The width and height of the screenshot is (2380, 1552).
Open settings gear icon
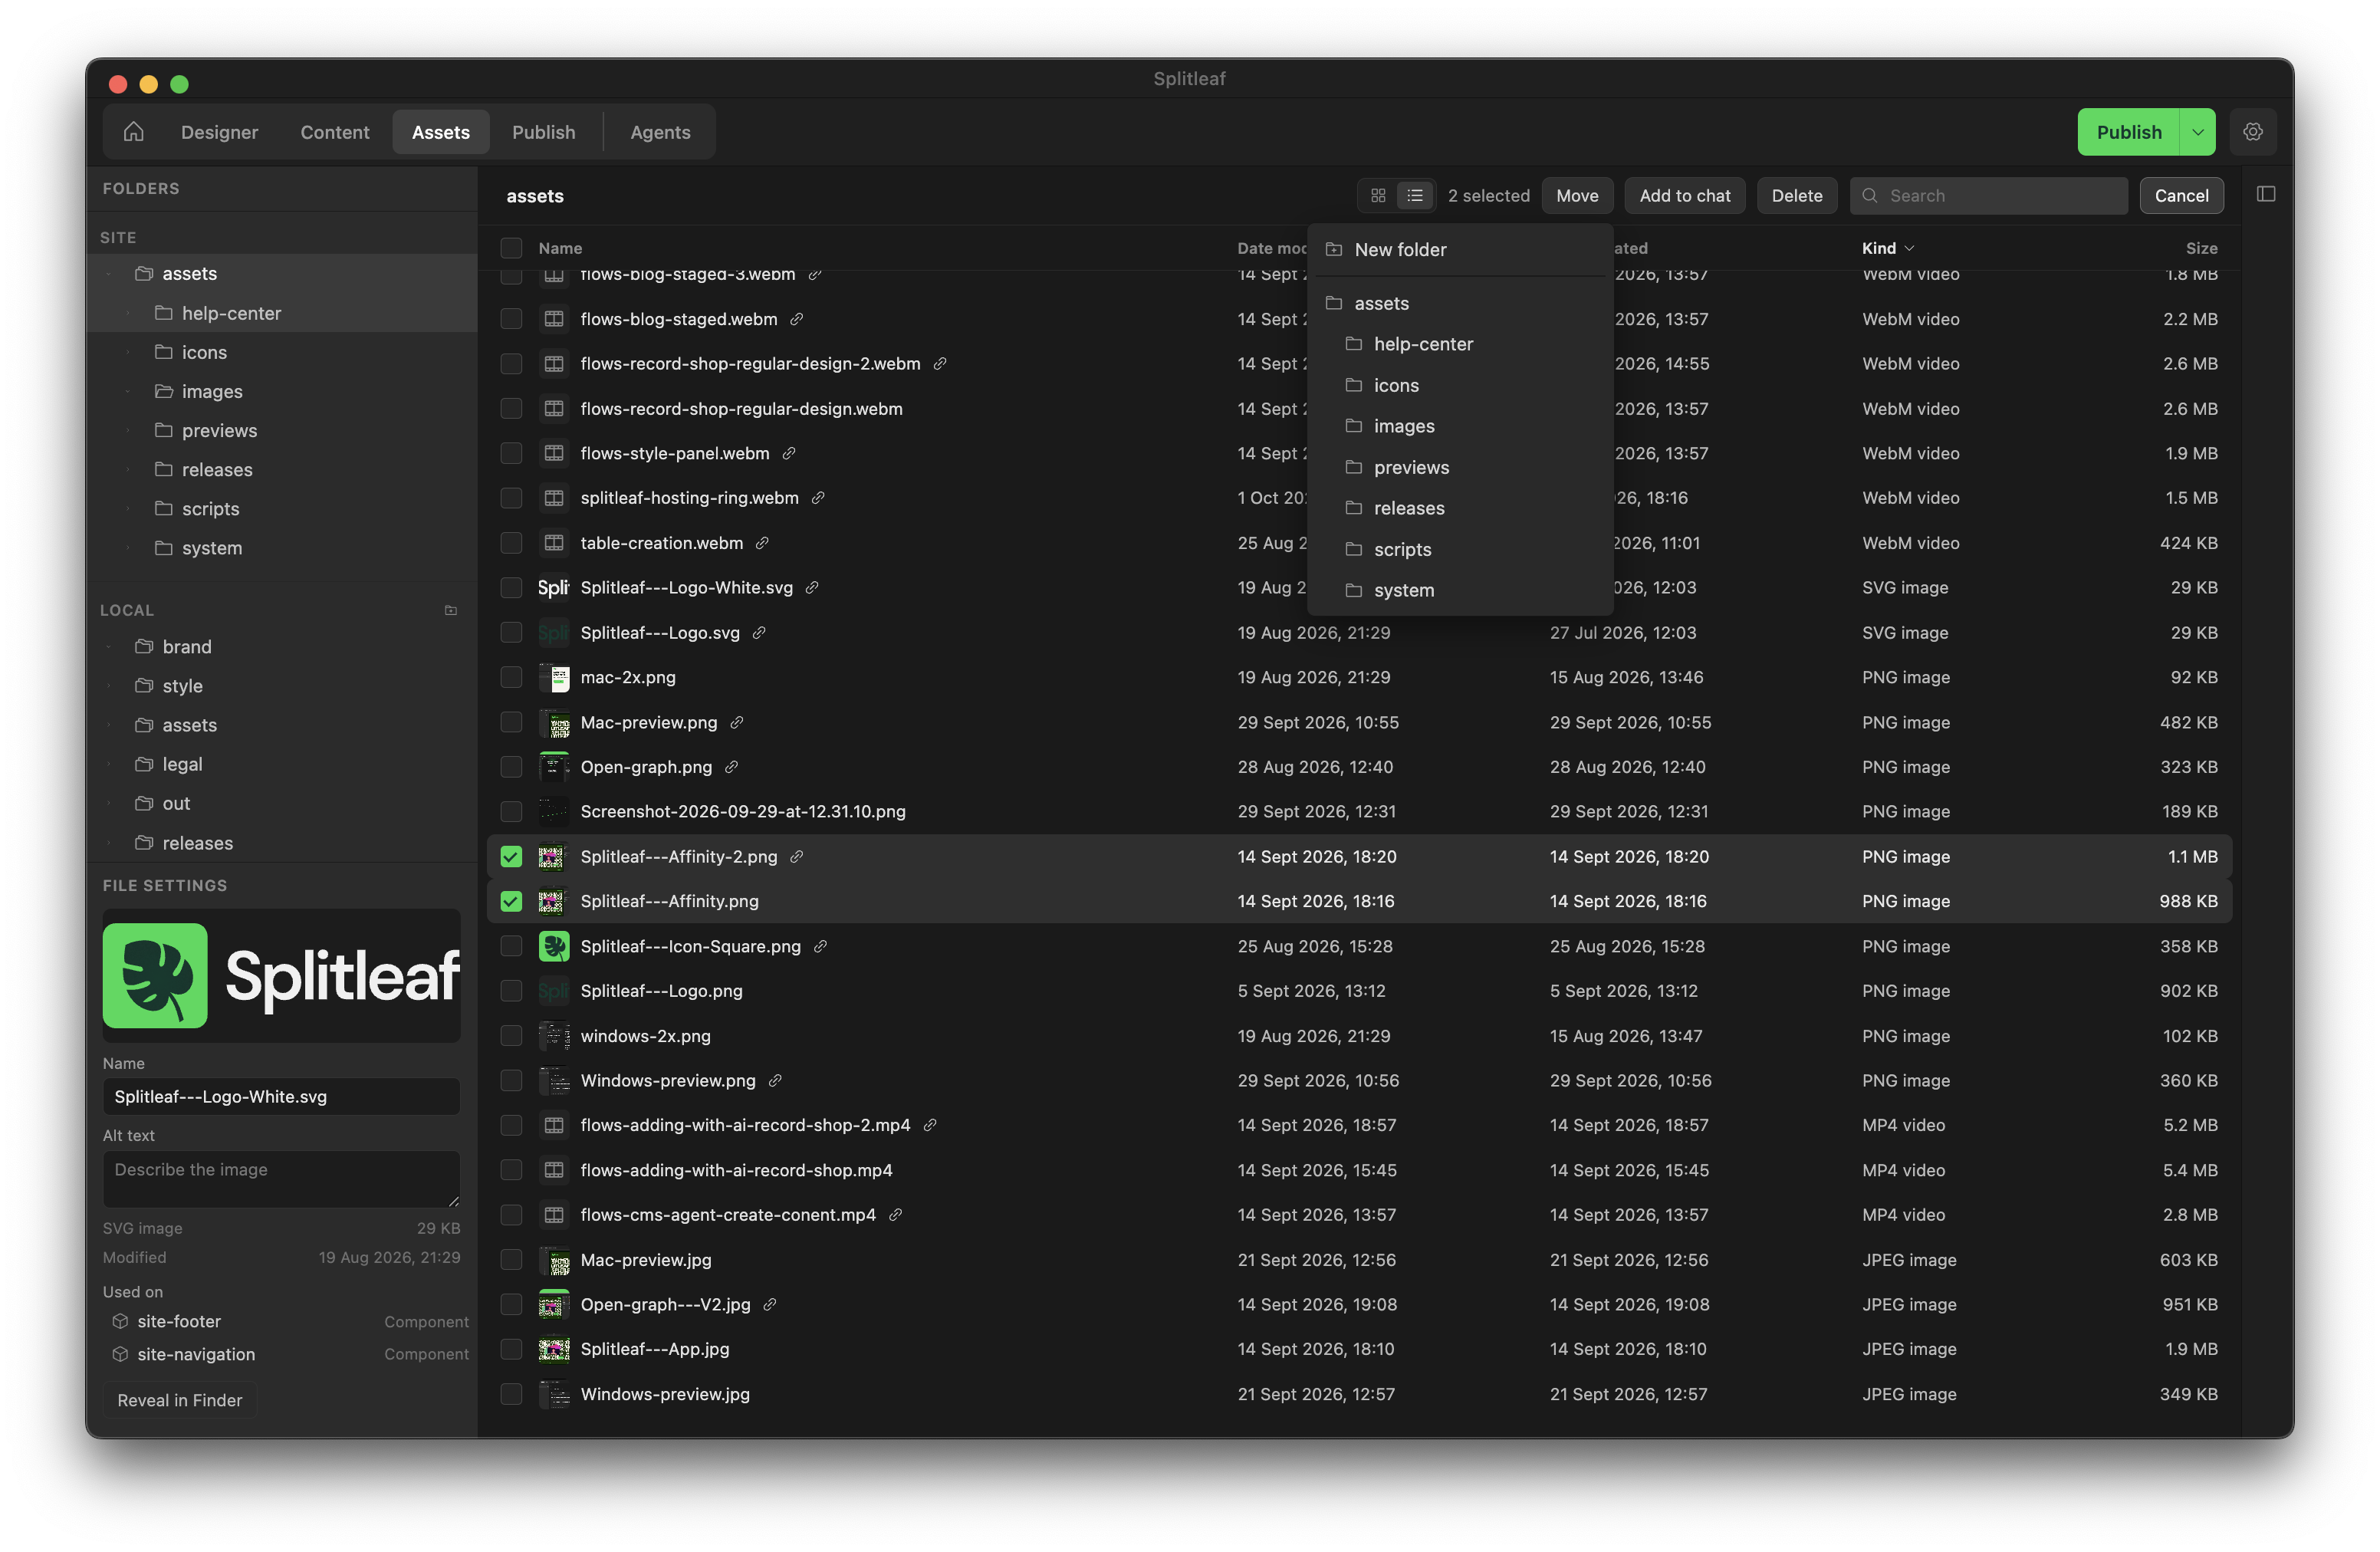(2252, 132)
